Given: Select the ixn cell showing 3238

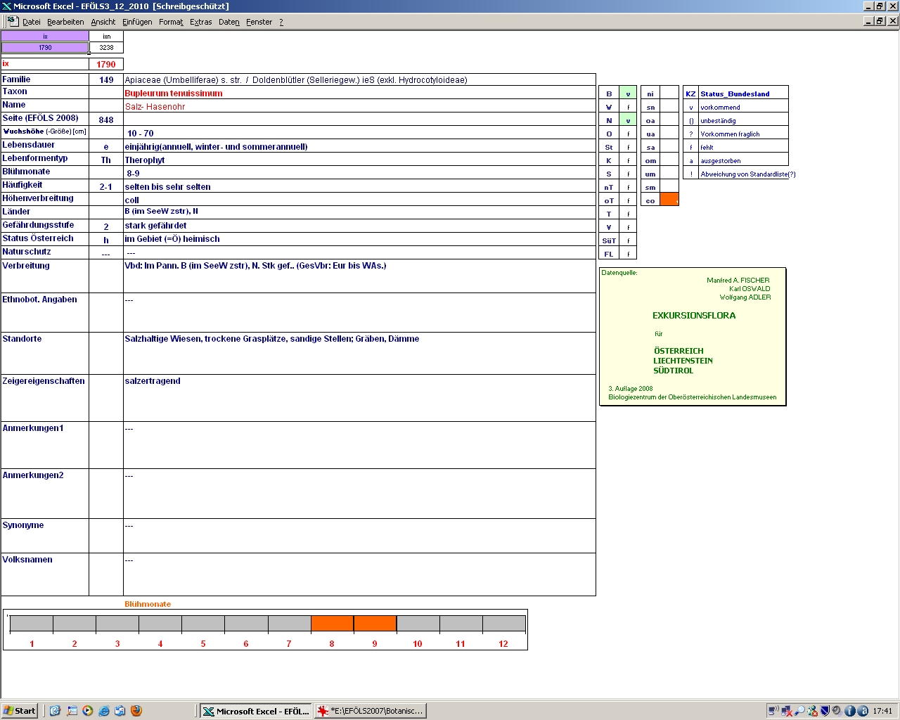Looking at the screenshot, I should click(x=106, y=48).
